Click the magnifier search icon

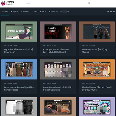(x=89, y=3)
